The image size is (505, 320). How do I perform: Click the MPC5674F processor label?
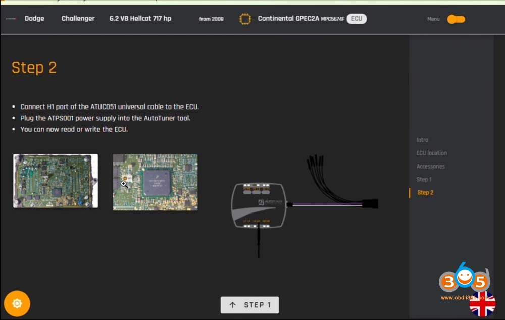tap(332, 19)
